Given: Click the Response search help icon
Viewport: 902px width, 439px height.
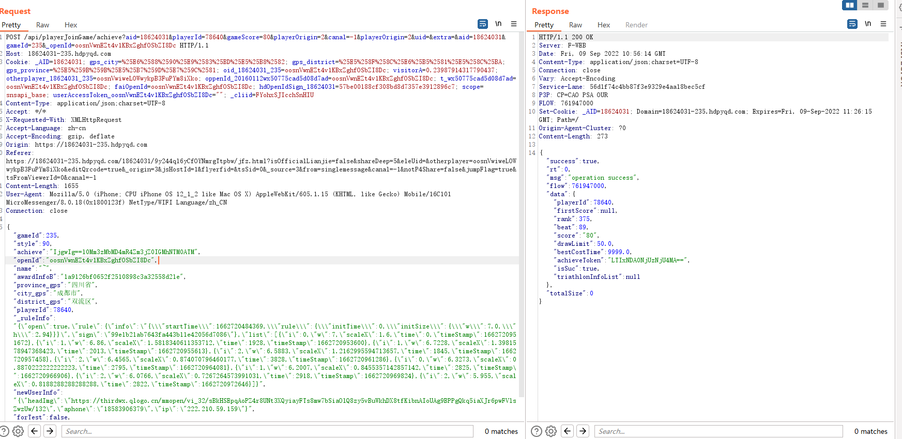Looking at the screenshot, I should point(537,431).
